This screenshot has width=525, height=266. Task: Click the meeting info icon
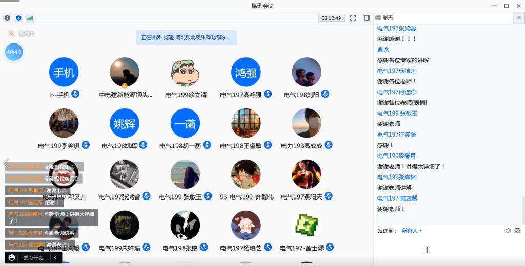coord(7,18)
